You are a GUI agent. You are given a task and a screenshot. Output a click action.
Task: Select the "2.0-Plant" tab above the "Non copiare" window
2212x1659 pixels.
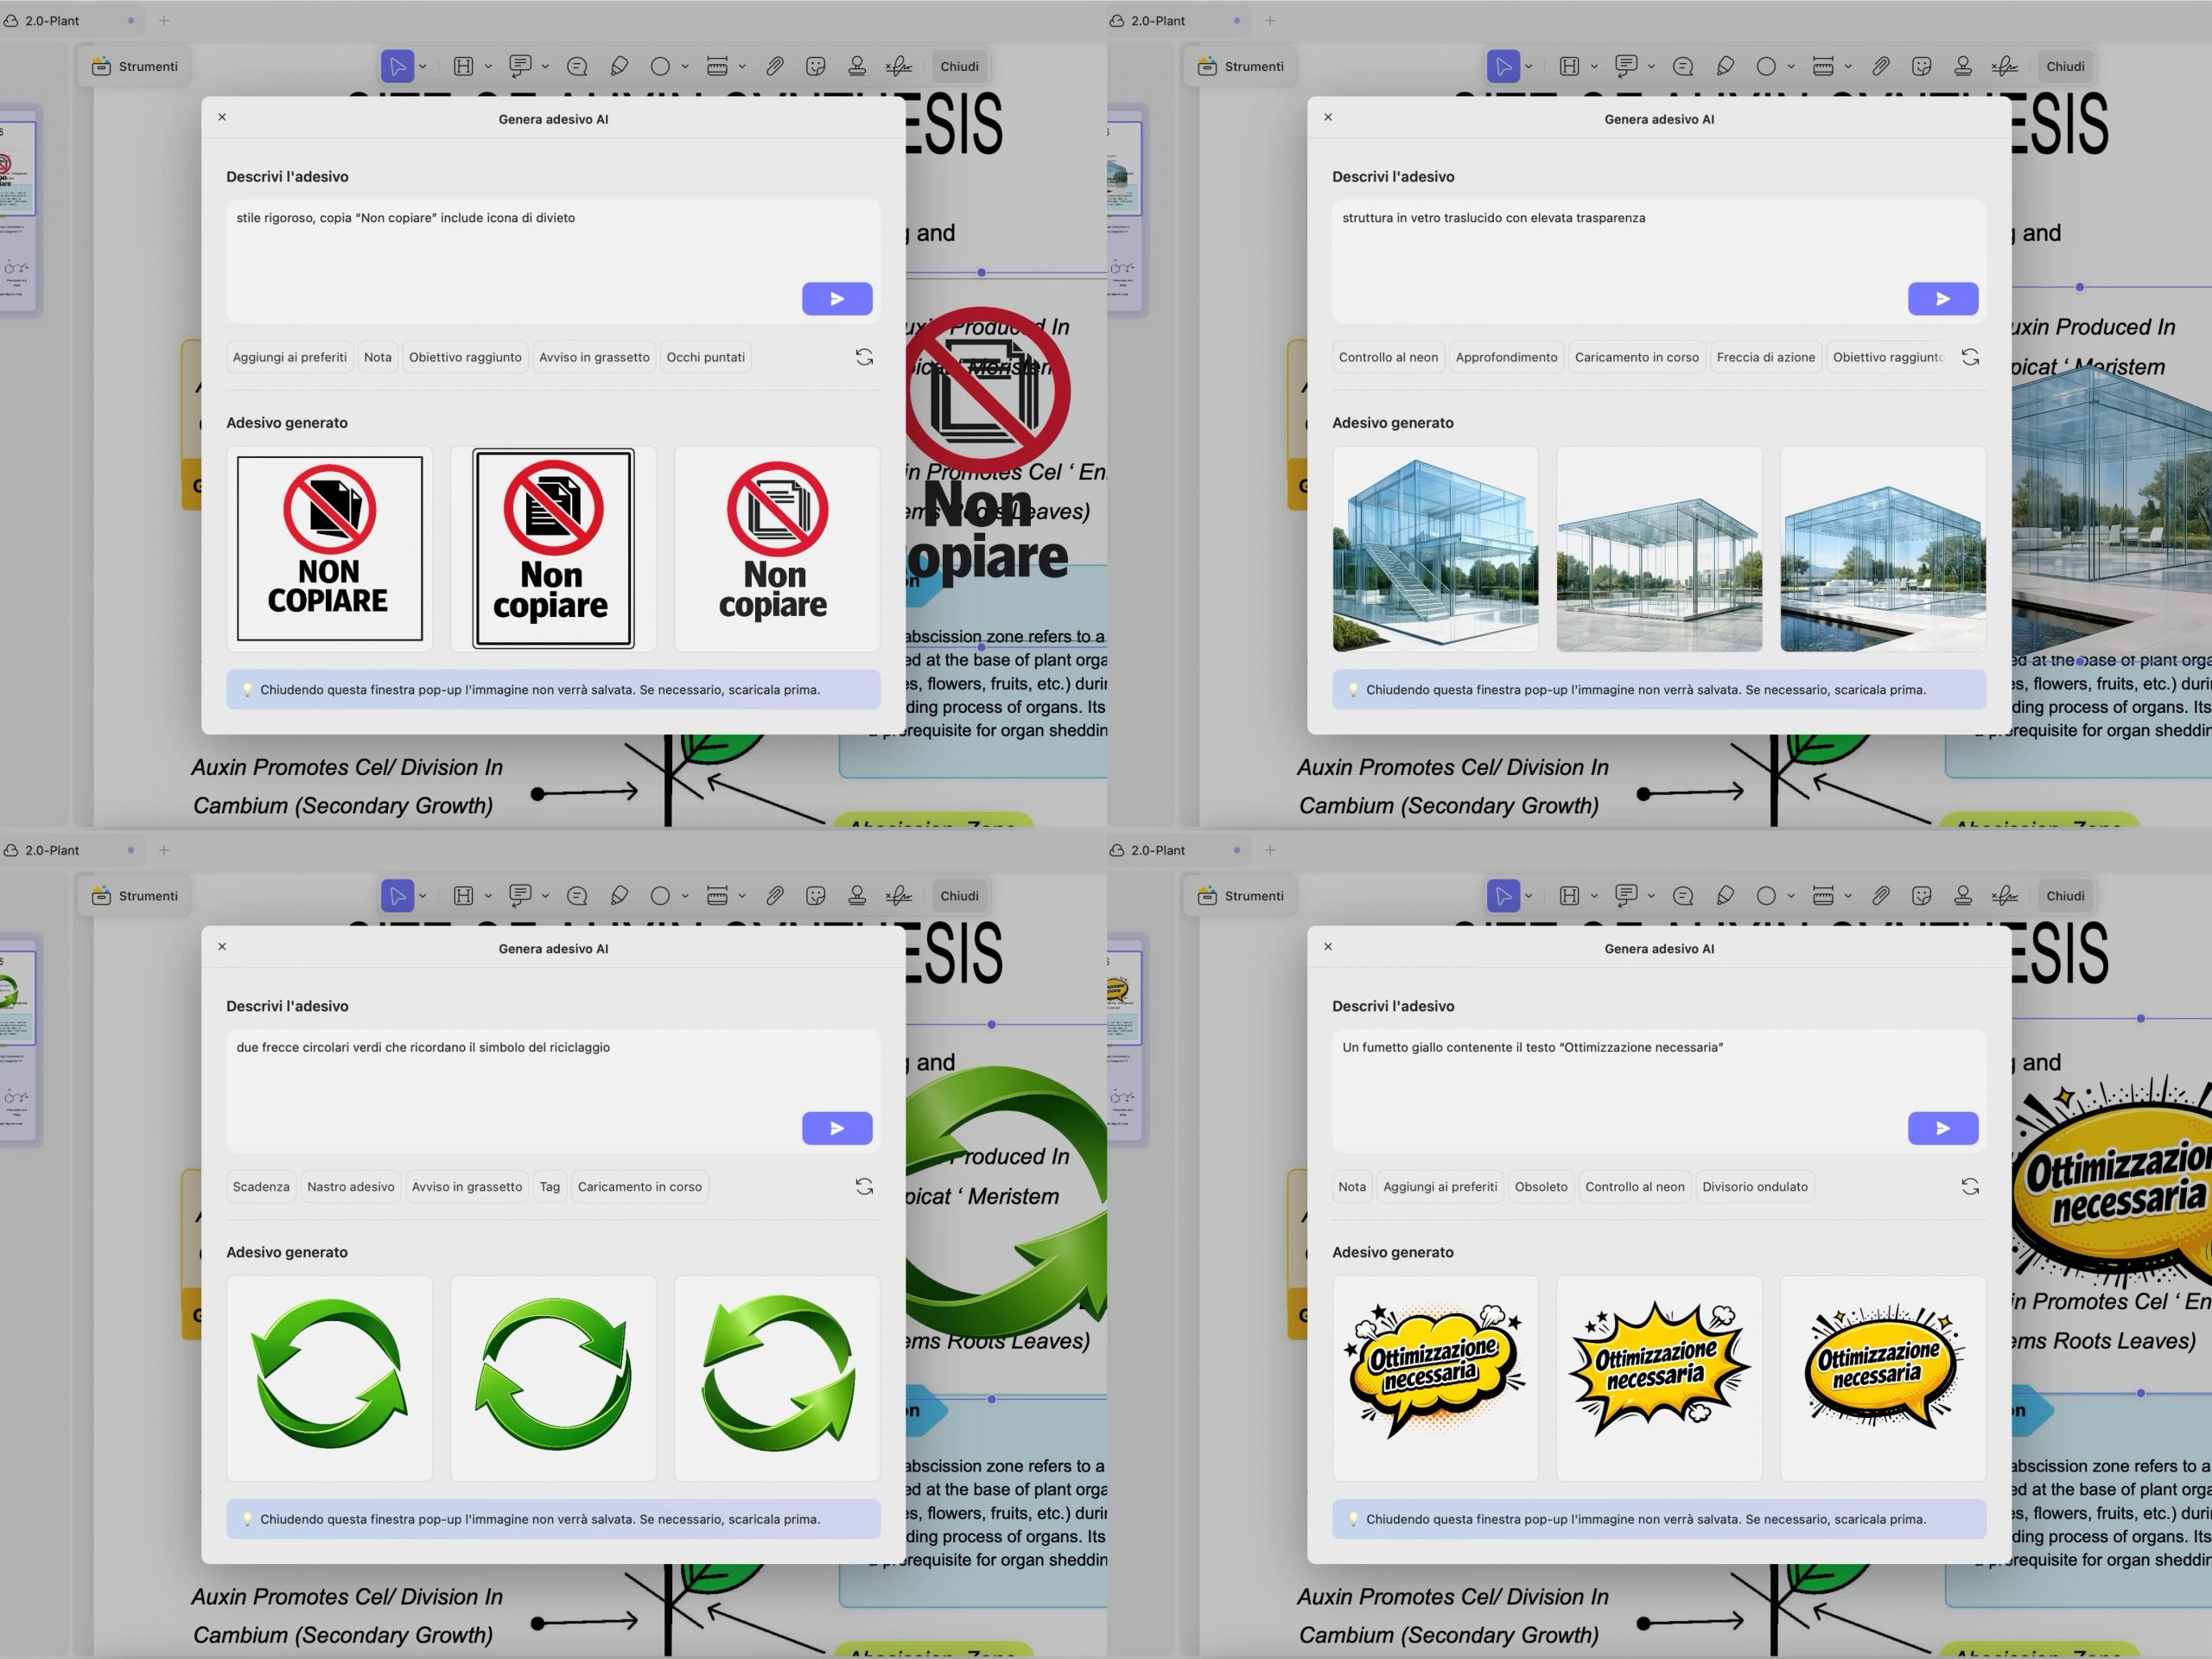coord(52,20)
